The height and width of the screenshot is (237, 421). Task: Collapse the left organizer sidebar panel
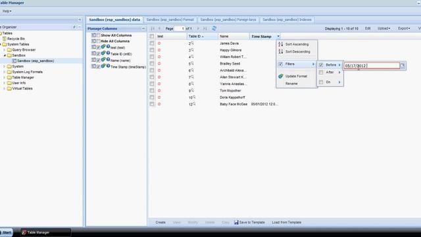click(80, 20)
